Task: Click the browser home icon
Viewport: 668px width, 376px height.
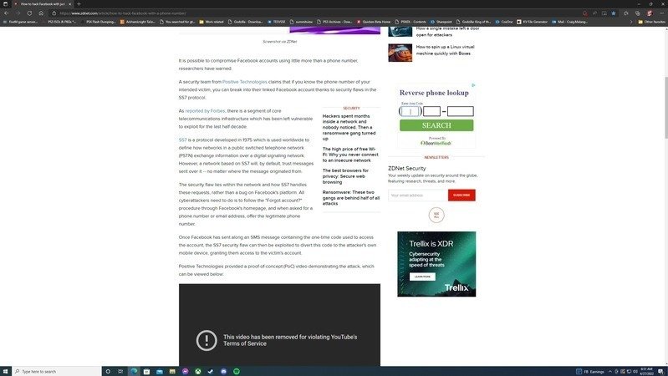Action: click(x=41, y=13)
